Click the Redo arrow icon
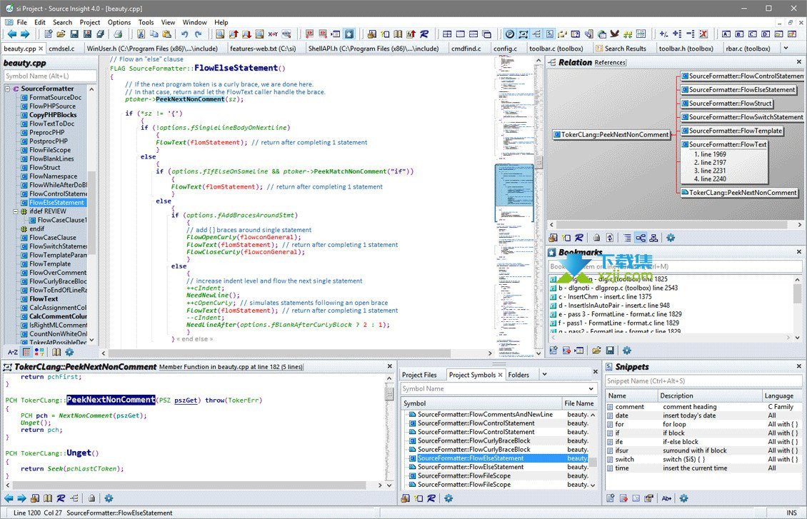The image size is (807, 519). click(198, 34)
